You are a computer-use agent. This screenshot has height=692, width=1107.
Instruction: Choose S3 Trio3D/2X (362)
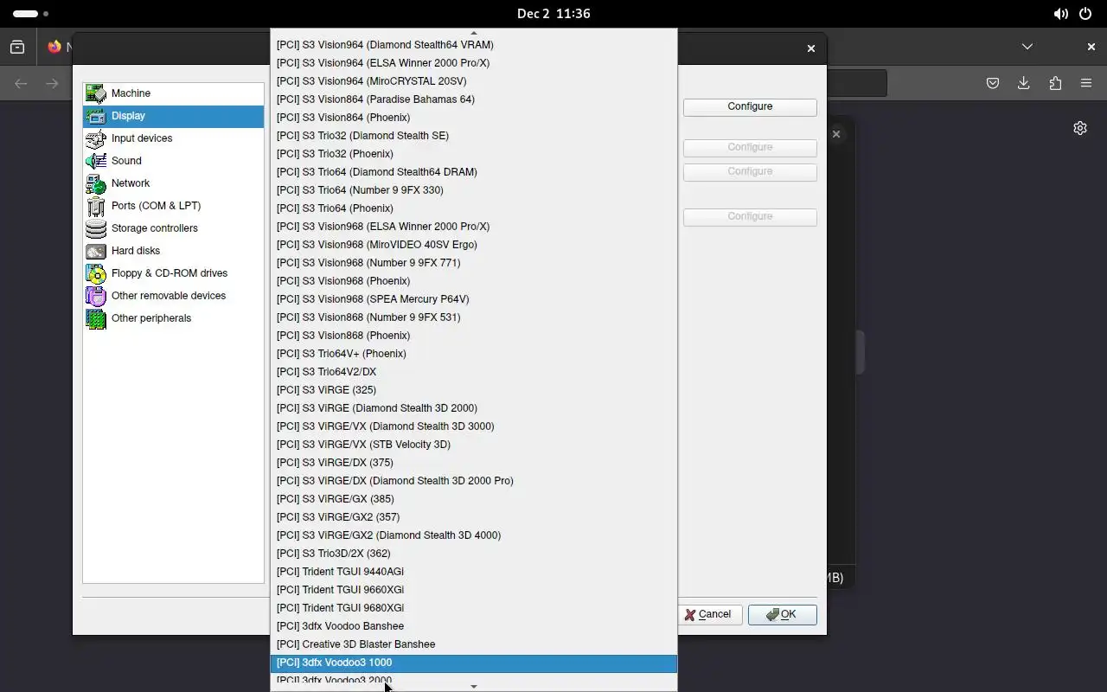tap(473, 554)
